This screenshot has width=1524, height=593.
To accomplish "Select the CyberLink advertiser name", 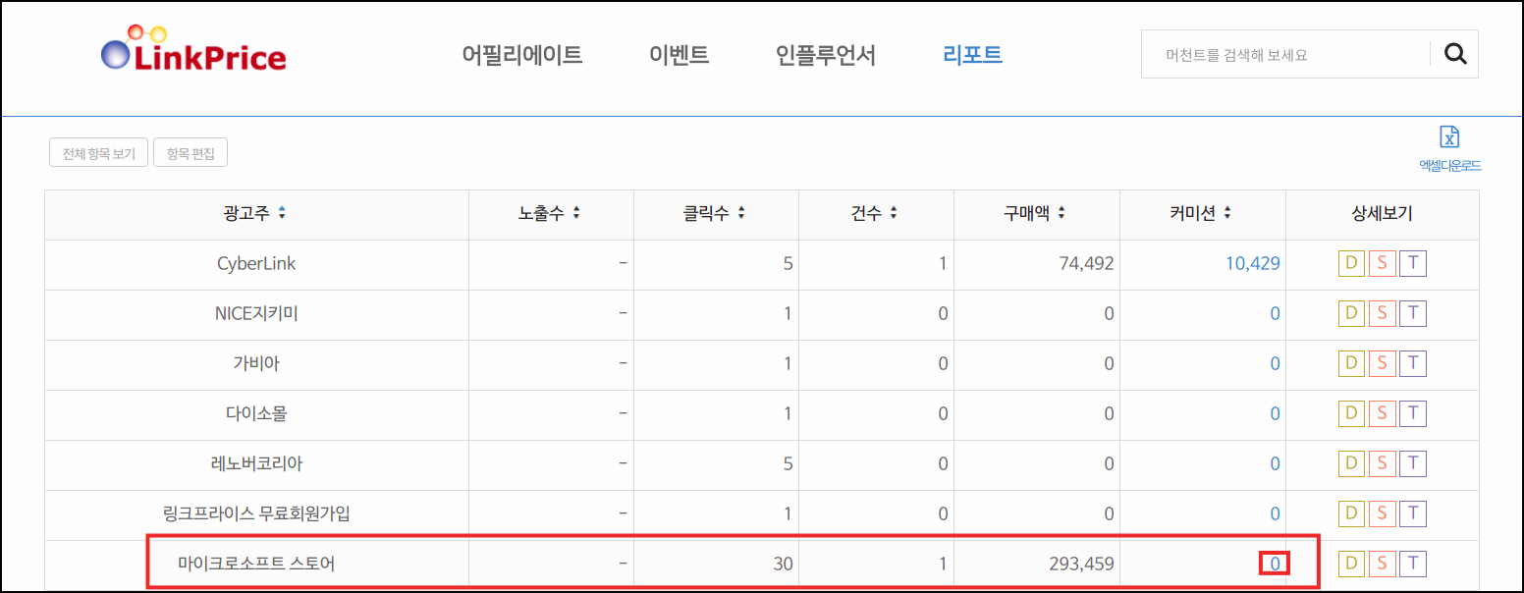I will coord(256,264).
